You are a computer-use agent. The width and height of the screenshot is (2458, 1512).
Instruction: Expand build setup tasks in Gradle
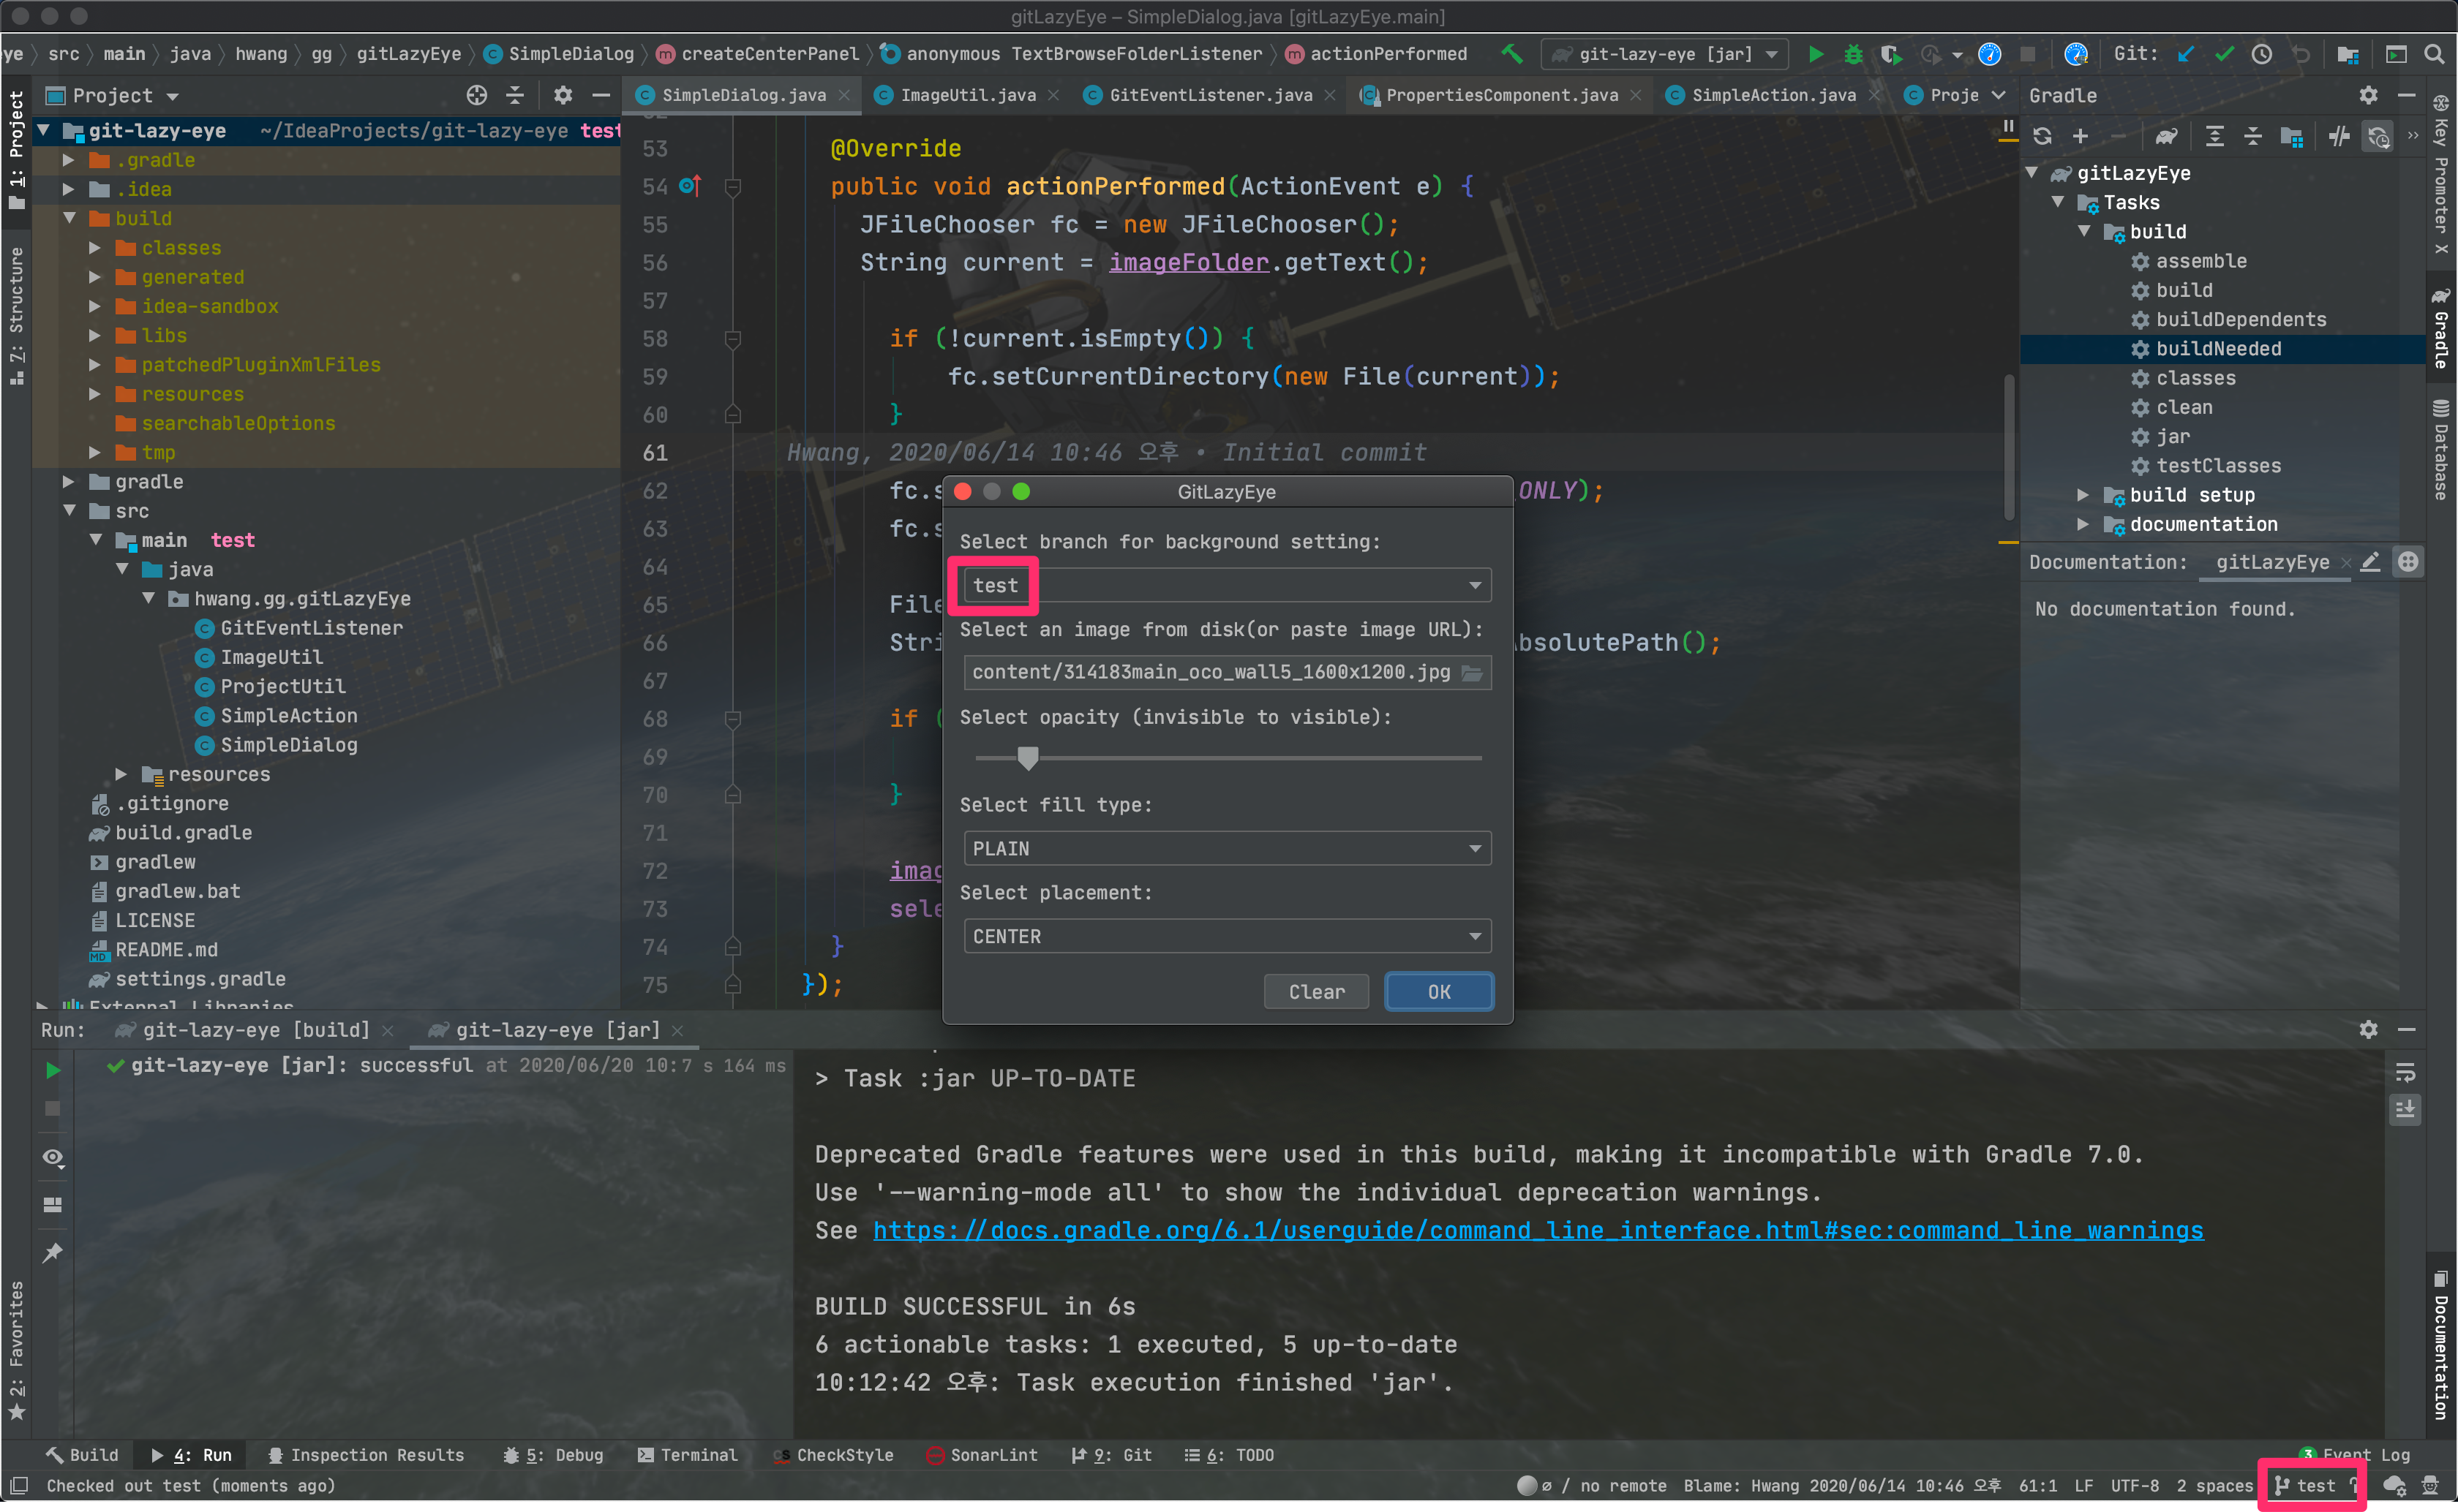[2083, 495]
